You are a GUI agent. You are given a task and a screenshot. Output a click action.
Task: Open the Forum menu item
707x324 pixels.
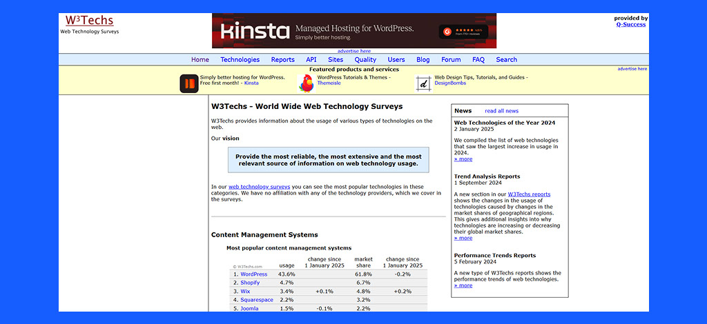coord(451,59)
